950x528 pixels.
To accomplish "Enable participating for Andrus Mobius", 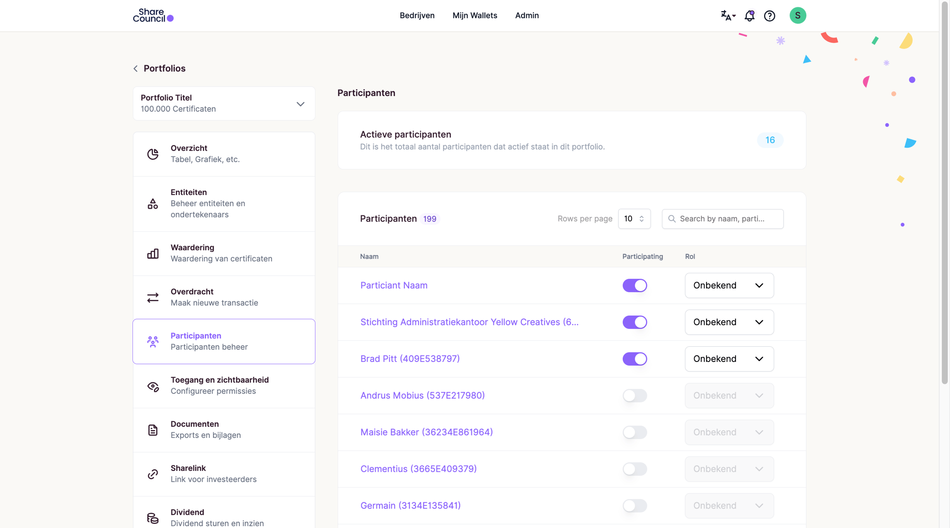I will [x=635, y=396].
